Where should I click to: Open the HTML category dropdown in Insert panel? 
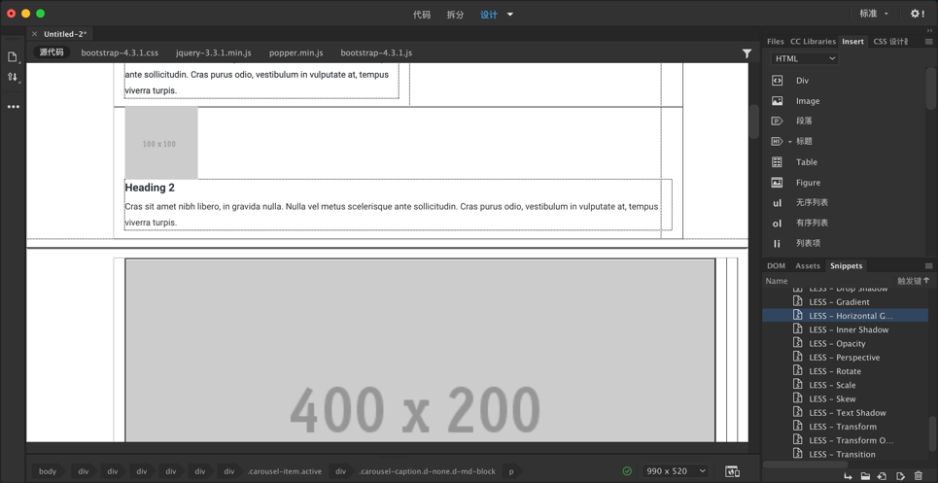pos(805,58)
